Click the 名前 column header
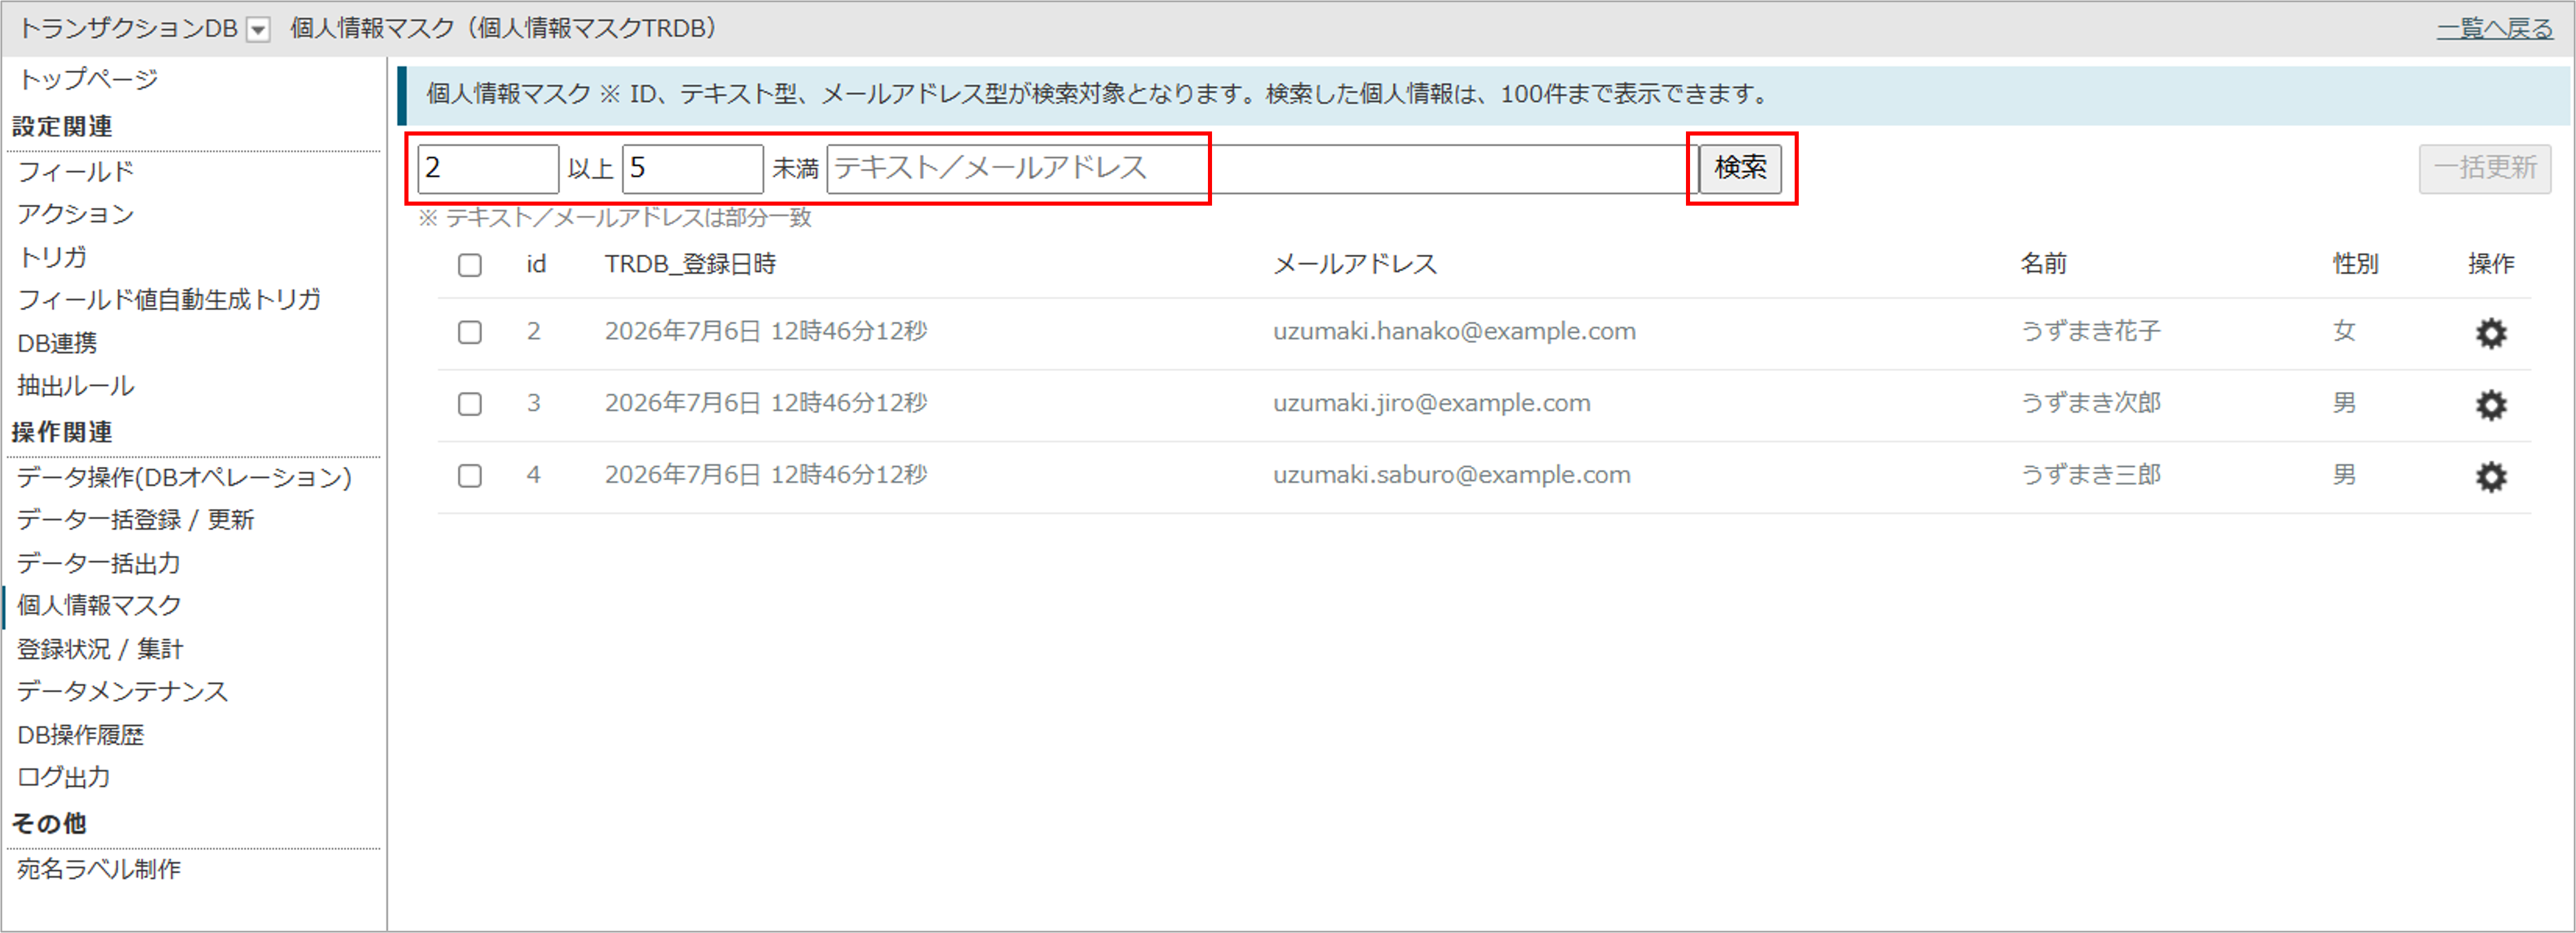Viewport: 2576px width, 933px height. click(x=2043, y=264)
